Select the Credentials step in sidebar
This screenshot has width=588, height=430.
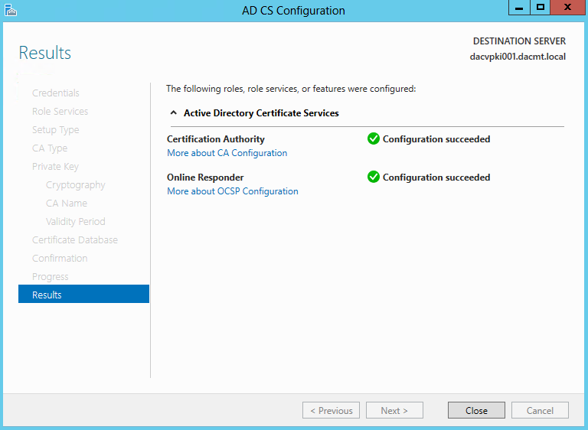(x=55, y=93)
